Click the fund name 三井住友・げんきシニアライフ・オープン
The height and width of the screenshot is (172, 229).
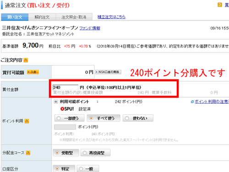coord(40,28)
